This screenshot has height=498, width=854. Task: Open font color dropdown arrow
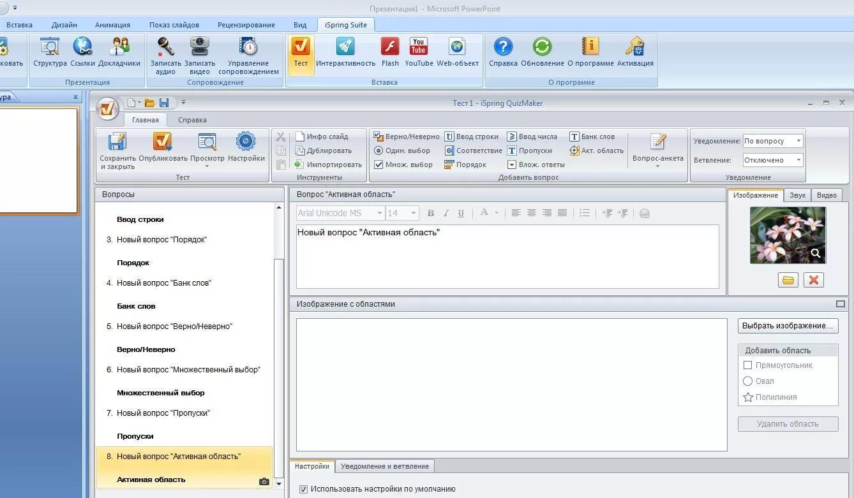click(x=496, y=213)
